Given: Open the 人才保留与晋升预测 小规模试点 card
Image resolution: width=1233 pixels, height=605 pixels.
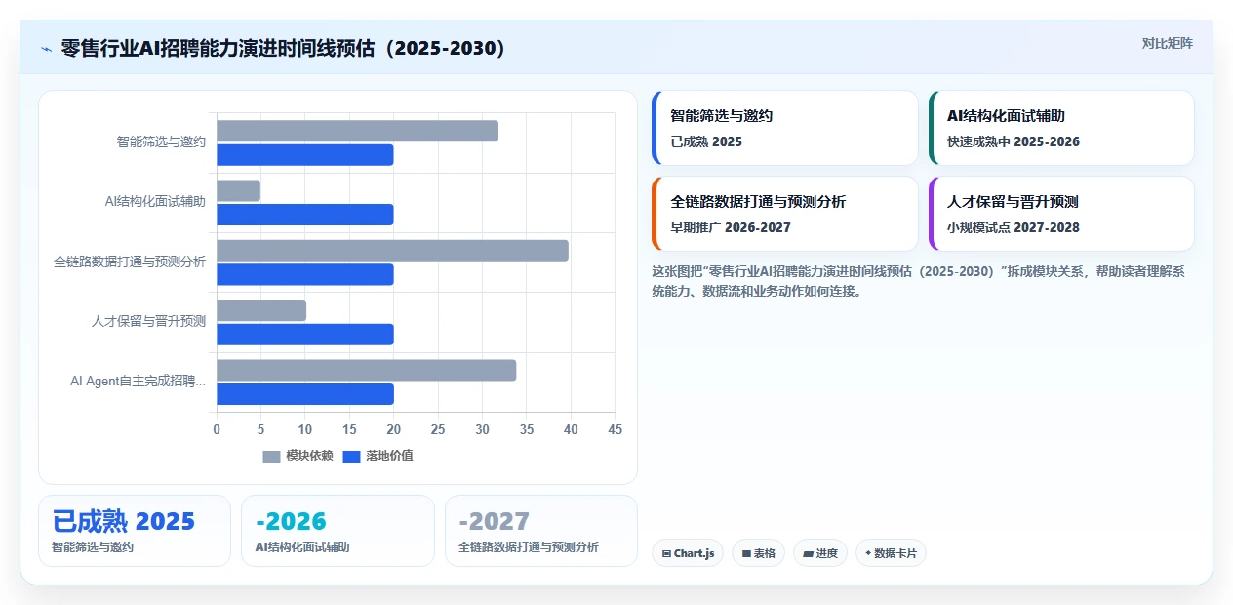Looking at the screenshot, I should 1061,214.
